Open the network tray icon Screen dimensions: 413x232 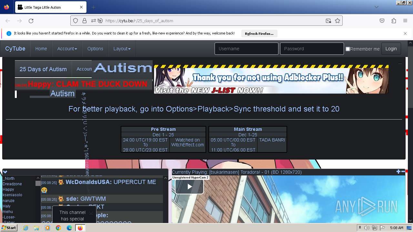(375, 228)
